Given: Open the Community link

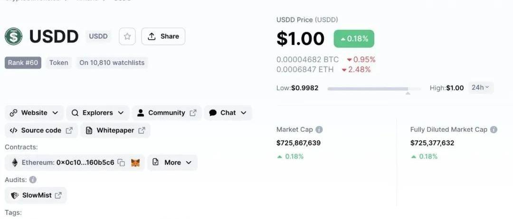Looking at the screenshot, I should coord(166,113).
